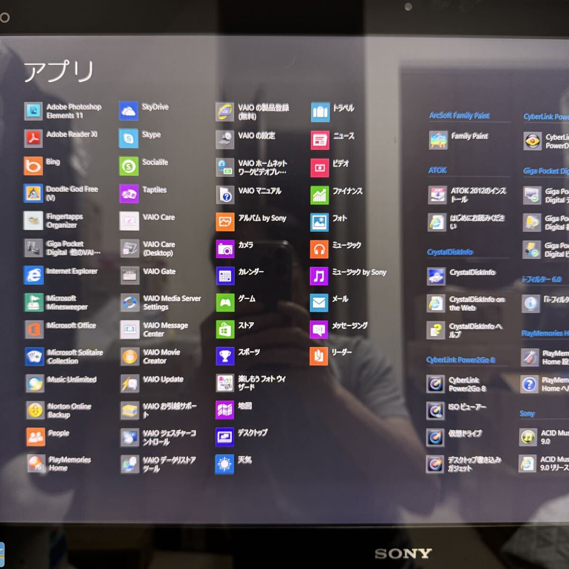
Task: Open the メール app
Action: pos(330,303)
